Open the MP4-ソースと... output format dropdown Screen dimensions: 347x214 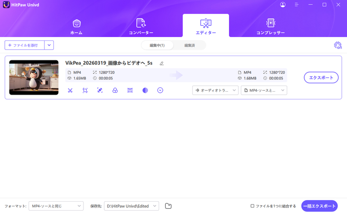pos(264,90)
